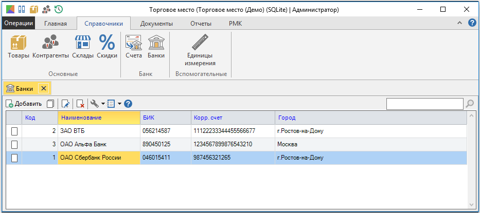Tick the checkbox for ОАО Сбербанк России row

pyautogui.click(x=14, y=158)
